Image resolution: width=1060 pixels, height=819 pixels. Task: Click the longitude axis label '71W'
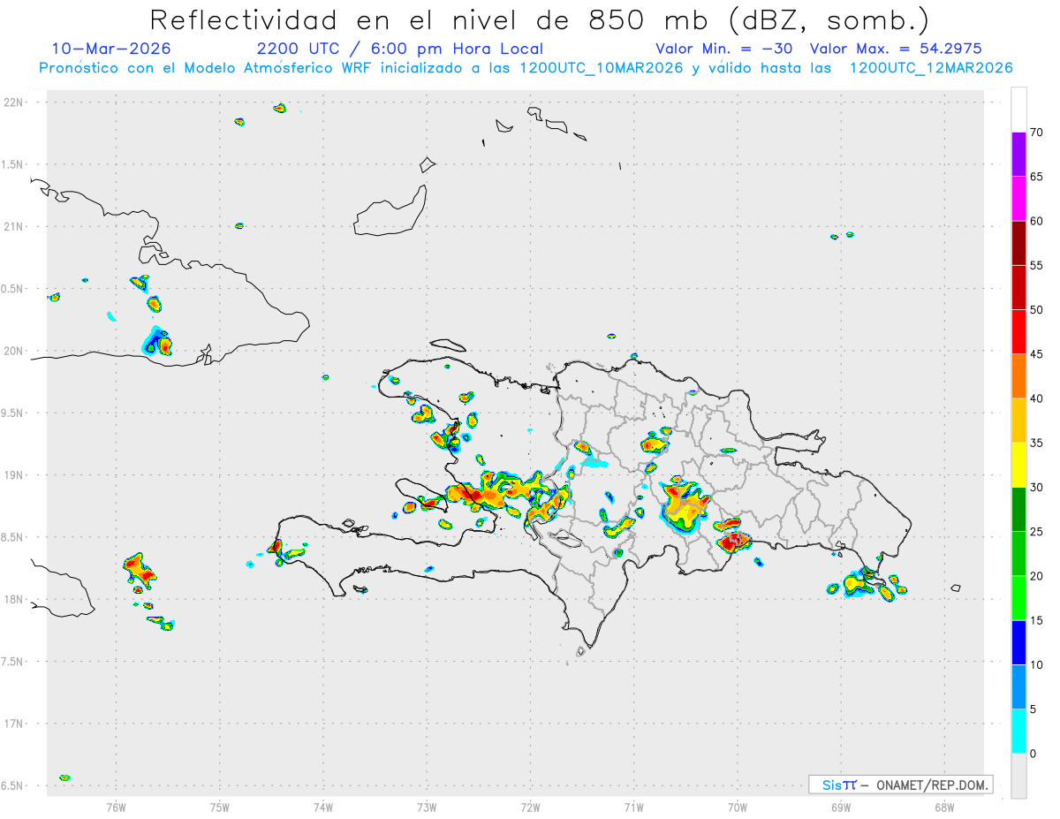633,807
